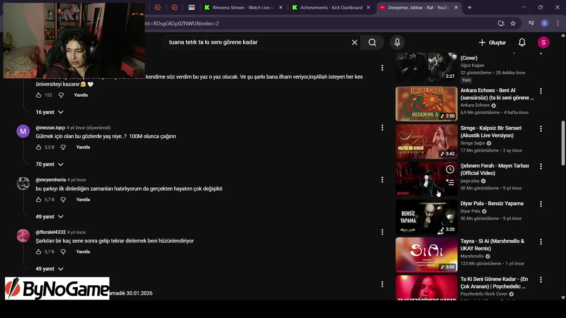Like the @mezun.tıpçı comment

pos(38,147)
